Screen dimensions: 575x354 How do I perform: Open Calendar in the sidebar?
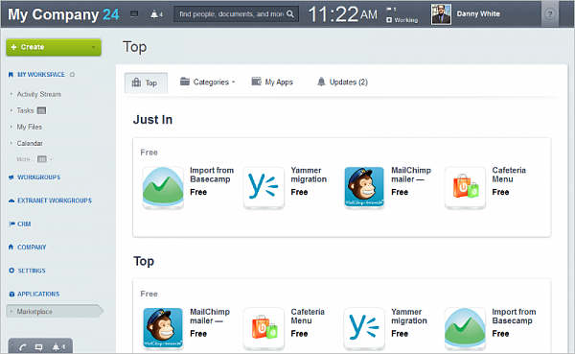[30, 143]
